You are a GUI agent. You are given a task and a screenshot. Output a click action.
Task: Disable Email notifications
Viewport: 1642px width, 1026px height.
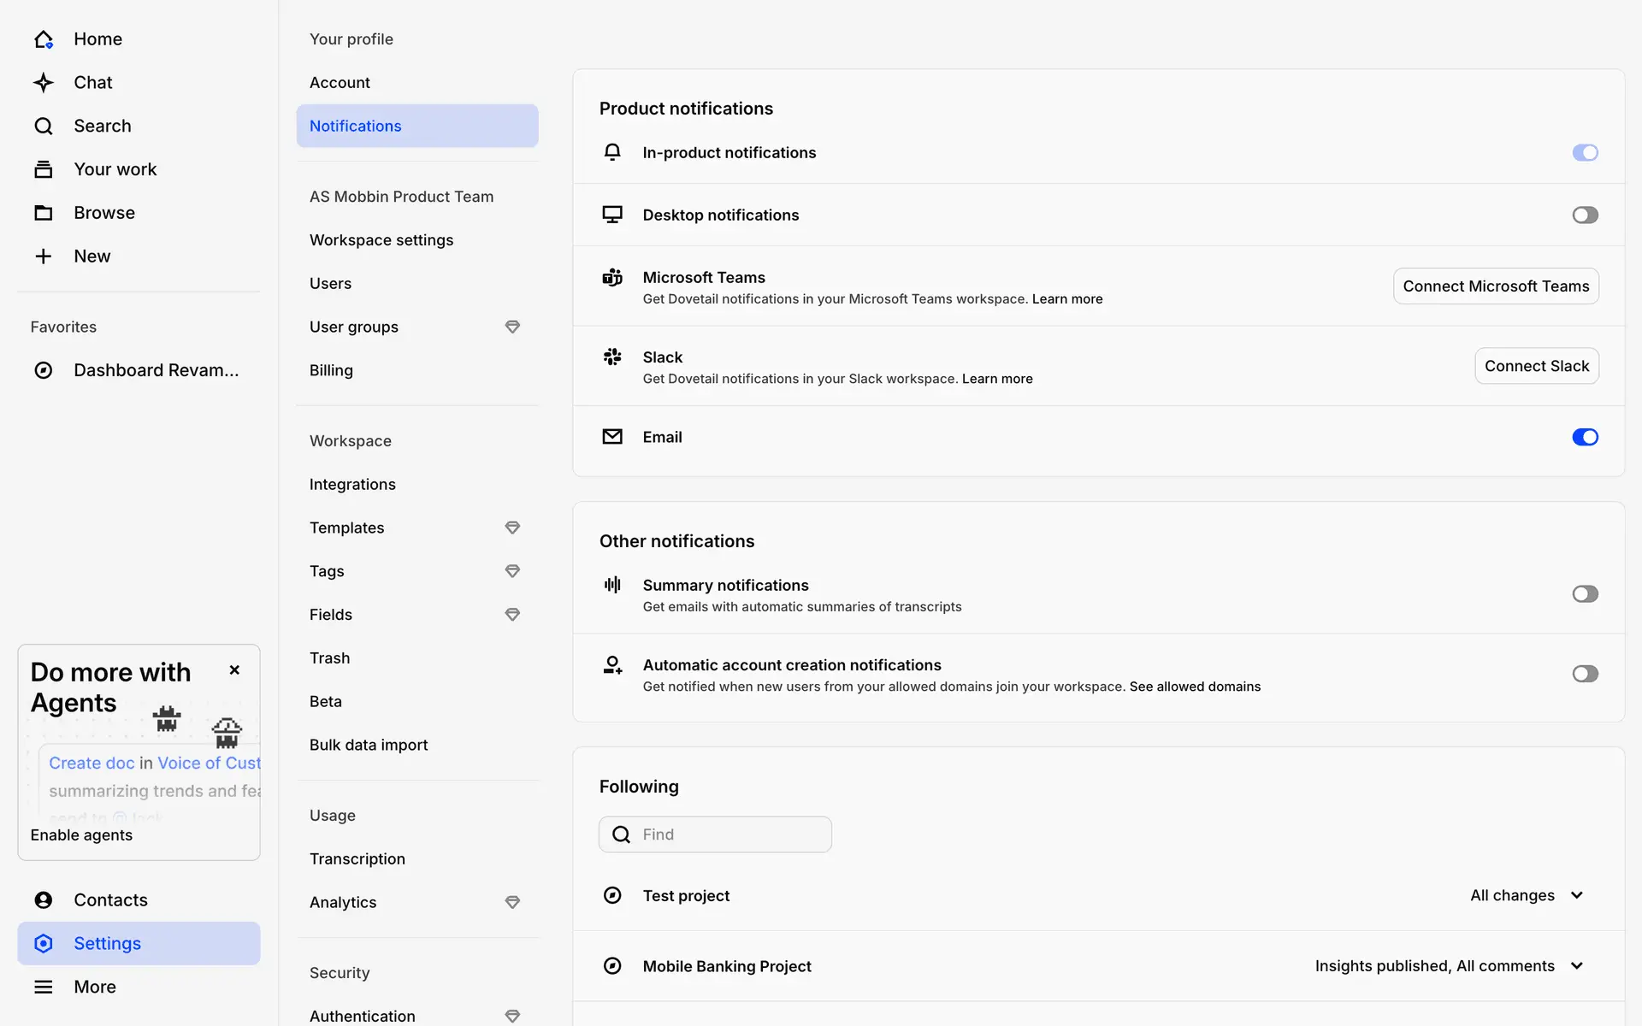tap(1585, 437)
